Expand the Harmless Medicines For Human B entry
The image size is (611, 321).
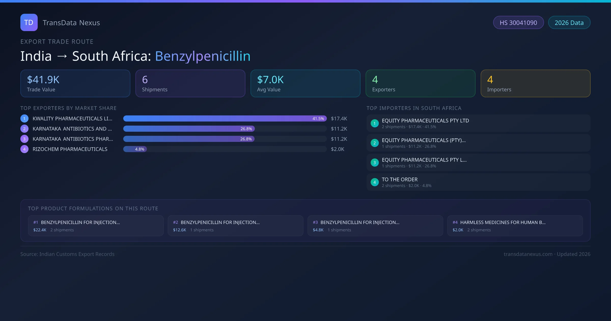tap(515, 226)
